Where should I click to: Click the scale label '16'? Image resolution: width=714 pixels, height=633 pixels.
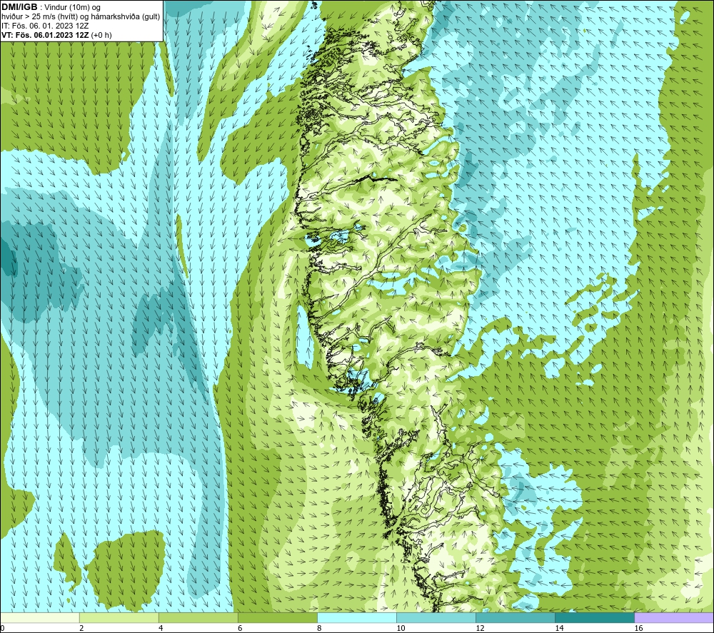tap(638, 629)
